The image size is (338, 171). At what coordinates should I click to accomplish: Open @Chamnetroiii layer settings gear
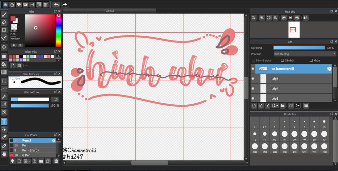click(x=329, y=69)
